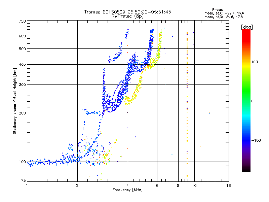Click the plot title 'Tromsø 20150529 05:50:00-05:51:43'
The width and height of the screenshot is (269, 202).
point(128,12)
